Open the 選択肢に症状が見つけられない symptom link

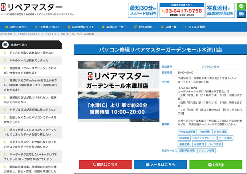tap(31, 100)
